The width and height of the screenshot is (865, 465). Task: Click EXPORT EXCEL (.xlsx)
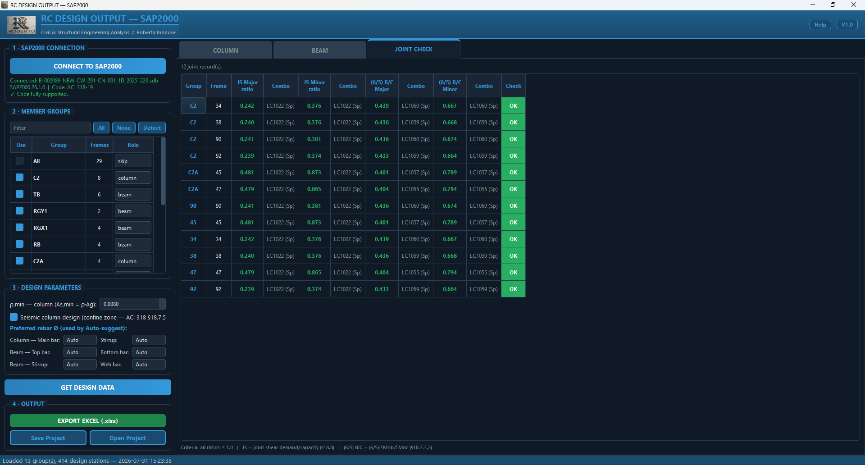click(88, 421)
